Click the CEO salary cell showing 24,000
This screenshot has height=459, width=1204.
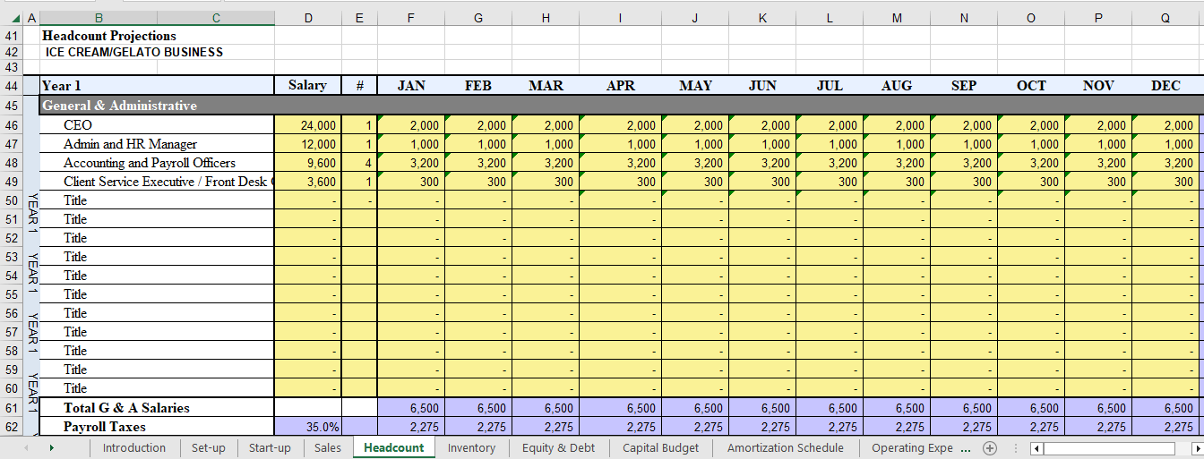[307, 125]
